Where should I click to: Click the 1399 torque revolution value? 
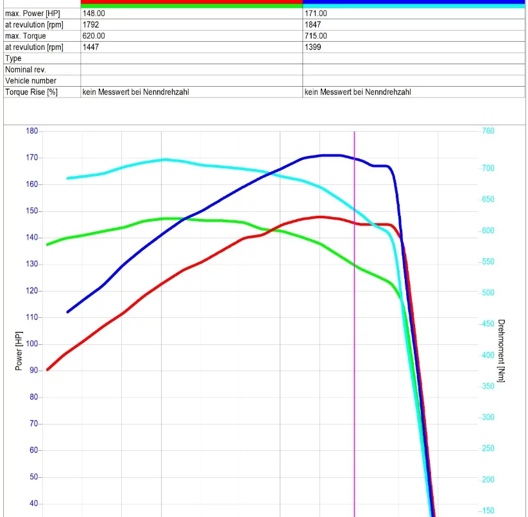click(x=313, y=47)
